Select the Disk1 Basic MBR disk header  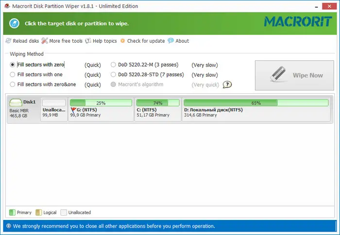tap(23, 109)
